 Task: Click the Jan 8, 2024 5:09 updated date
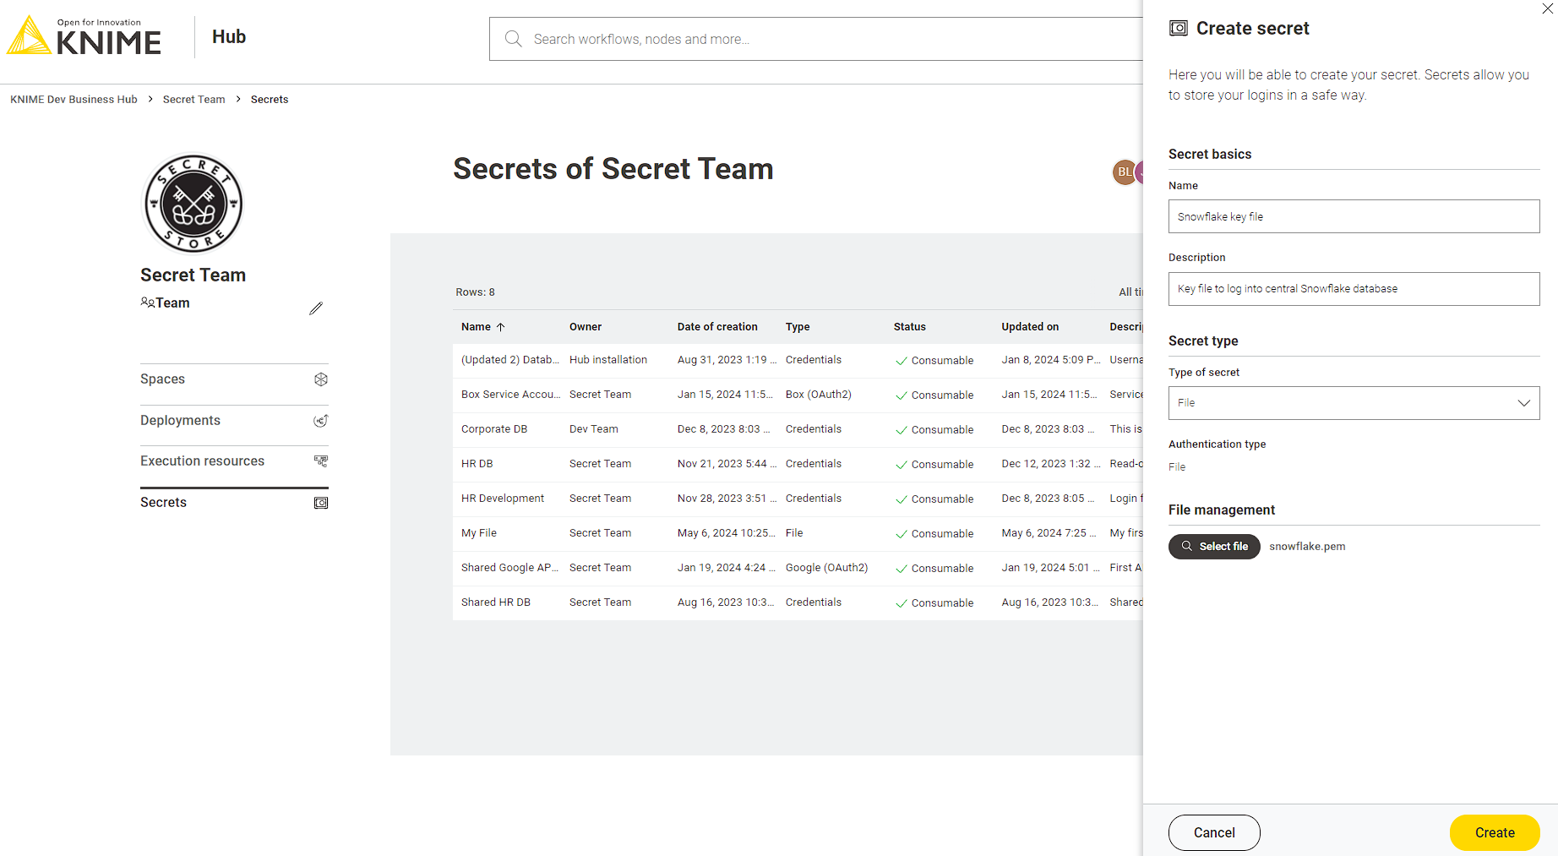[1051, 360]
